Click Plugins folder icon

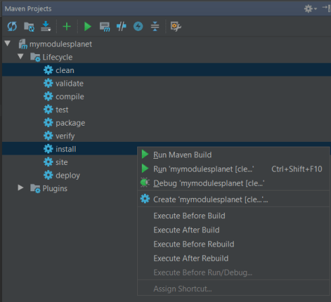35,188
